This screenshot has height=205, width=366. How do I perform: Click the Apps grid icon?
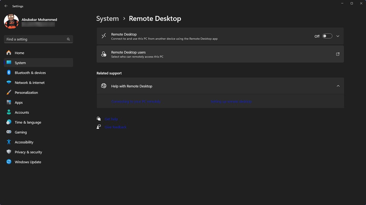point(9,102)
